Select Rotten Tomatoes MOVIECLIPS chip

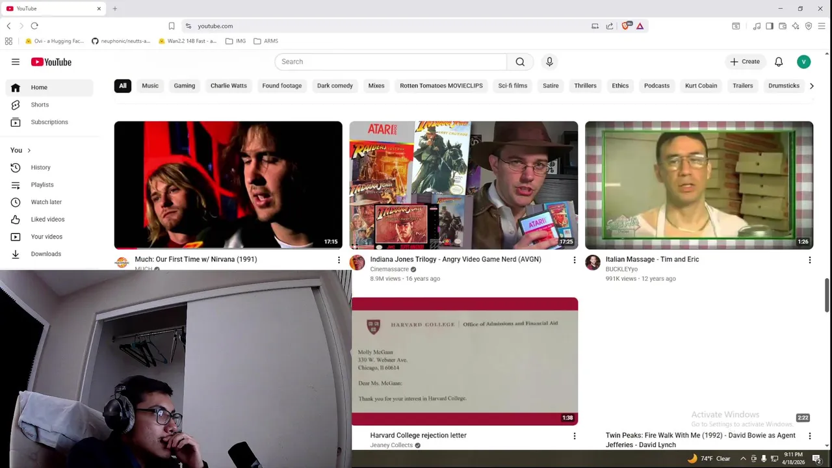(441, 86)
